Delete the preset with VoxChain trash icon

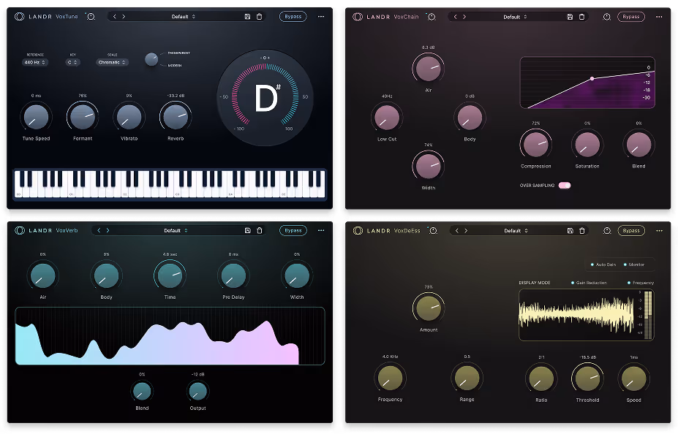[582, 17]
